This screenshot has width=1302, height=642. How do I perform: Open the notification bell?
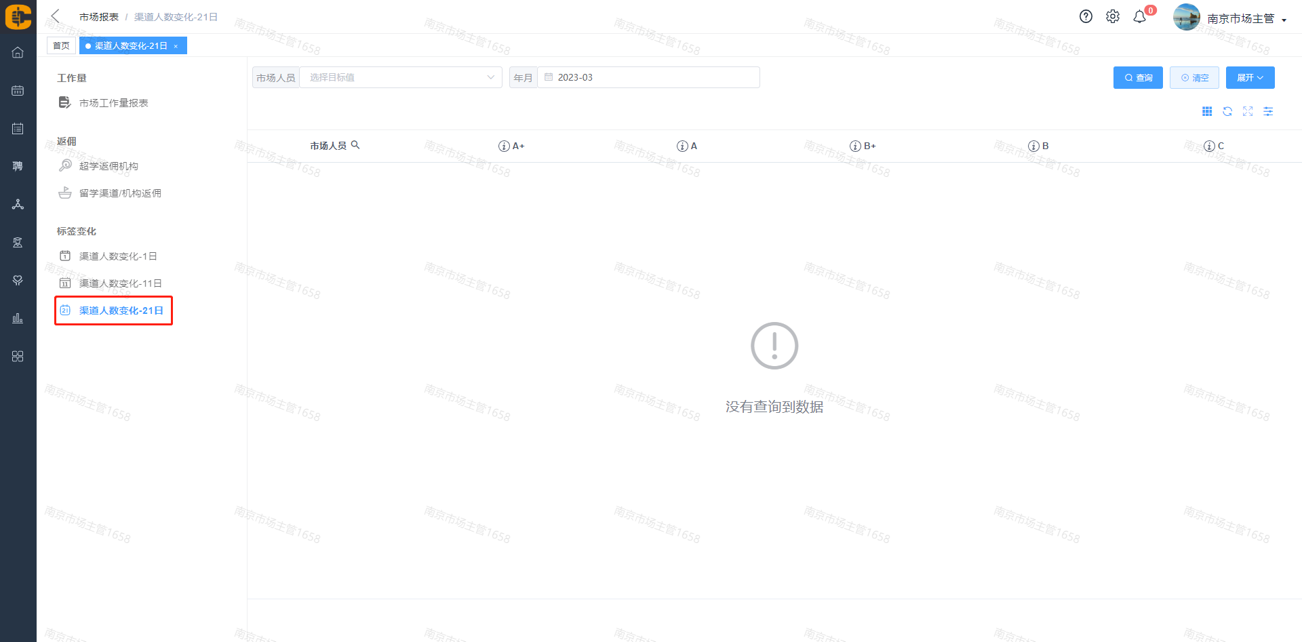[x=1140, y=17]
